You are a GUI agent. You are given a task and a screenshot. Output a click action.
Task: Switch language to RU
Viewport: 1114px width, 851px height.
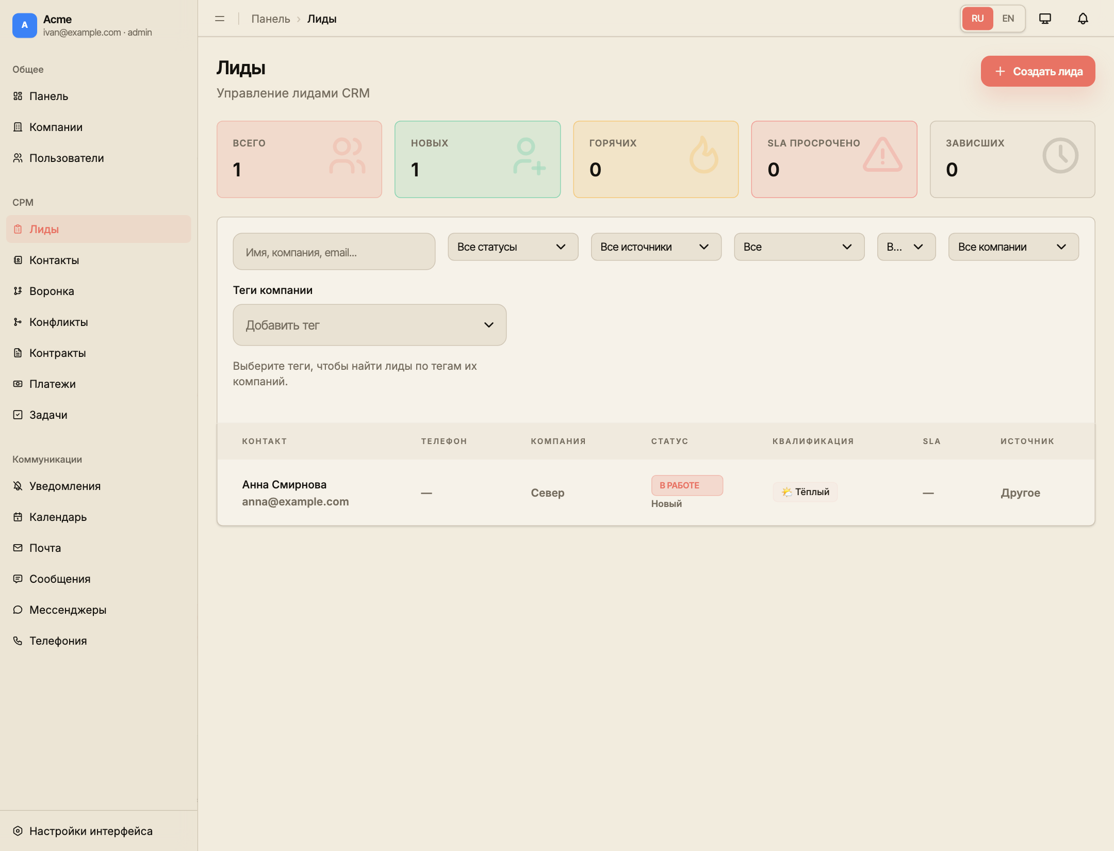click(977, 19)
